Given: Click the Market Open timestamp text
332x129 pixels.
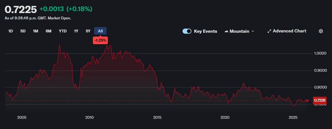Looking at the screenshot, I should click(x=38, y=18).
